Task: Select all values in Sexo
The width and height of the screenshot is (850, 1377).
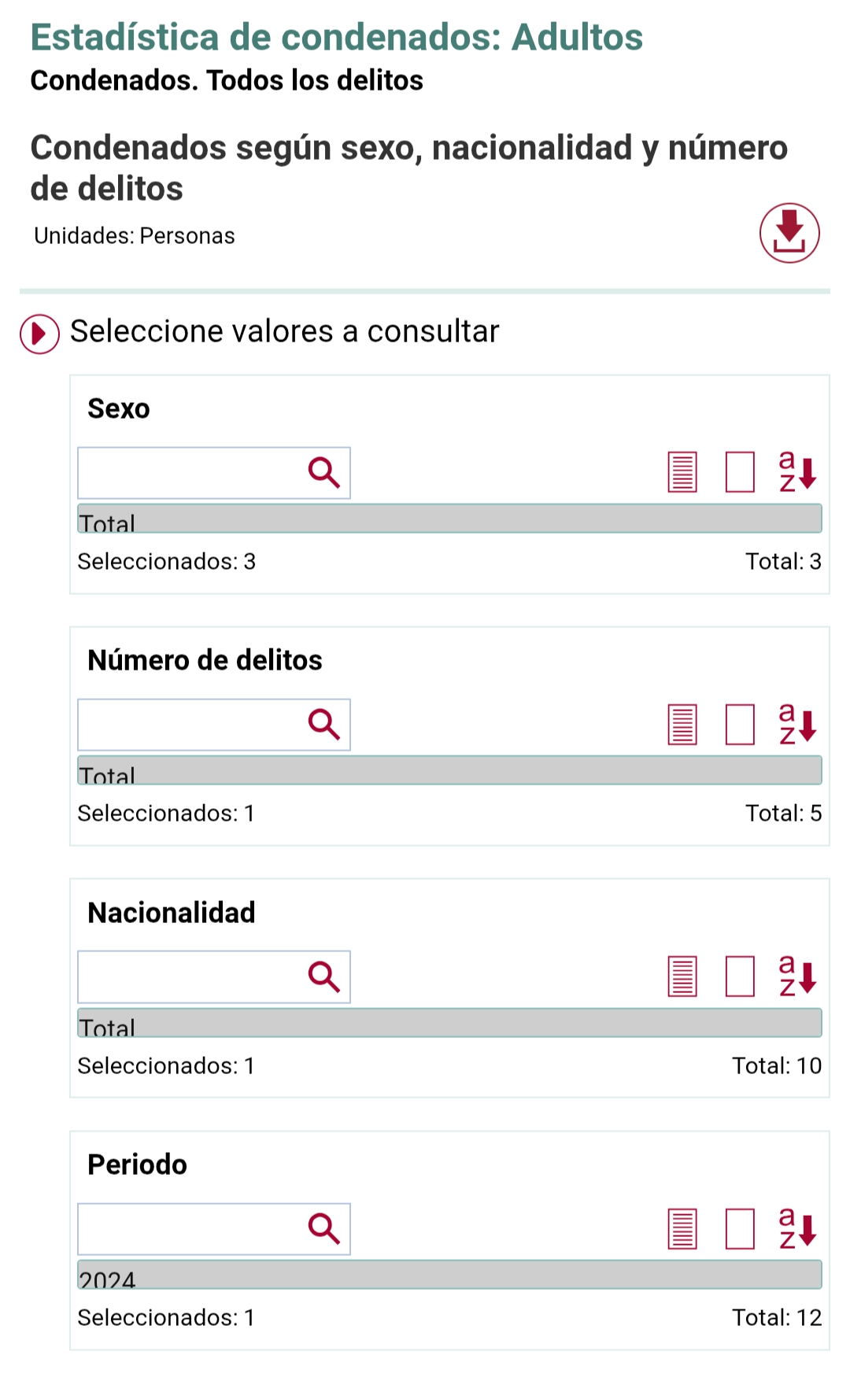Action: (682, 472)
